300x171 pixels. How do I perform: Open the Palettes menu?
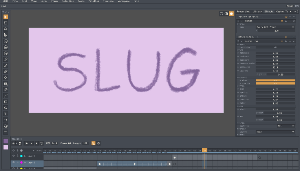(x=94, y=1)
